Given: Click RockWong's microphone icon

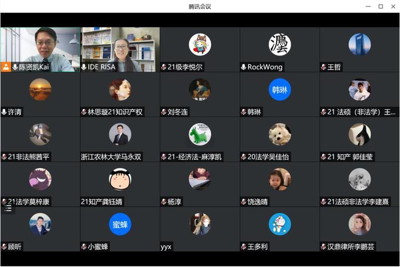Looking at the screenshot, I should pos(244,67).
